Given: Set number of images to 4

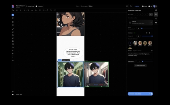Looking at the screenshot, I should 151,14.
